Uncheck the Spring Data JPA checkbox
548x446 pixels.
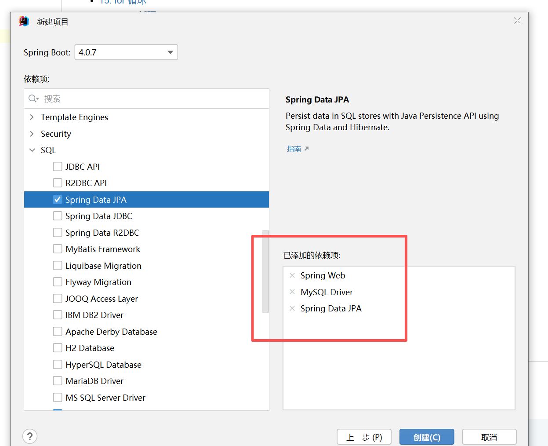58,199
